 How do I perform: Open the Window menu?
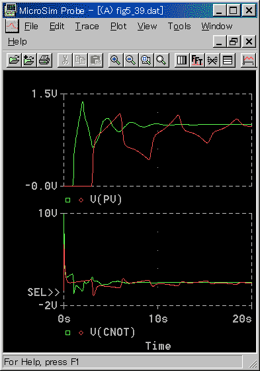(x=217, y=26)
